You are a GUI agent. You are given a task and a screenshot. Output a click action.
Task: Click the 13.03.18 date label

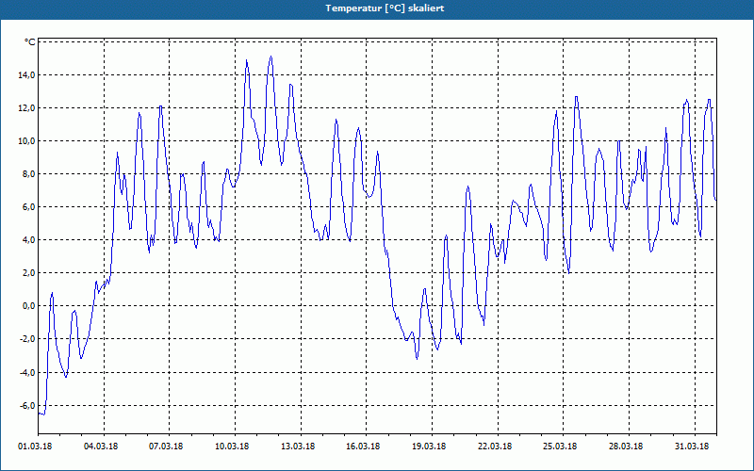[x=298, y=447]
